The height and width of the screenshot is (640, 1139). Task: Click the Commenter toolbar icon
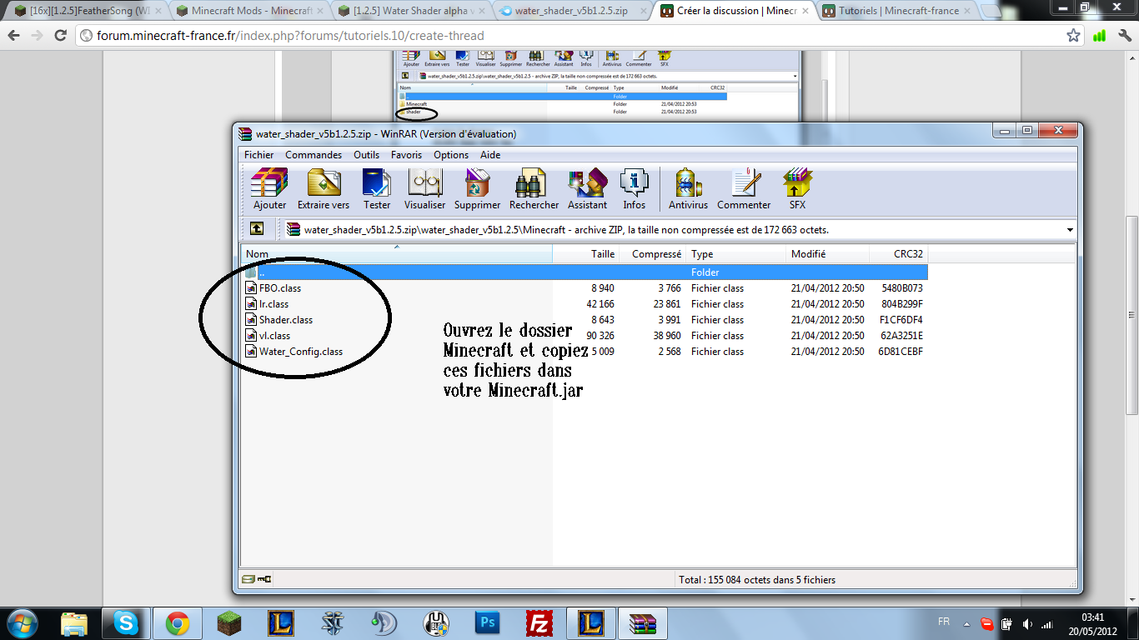point(744,189)
